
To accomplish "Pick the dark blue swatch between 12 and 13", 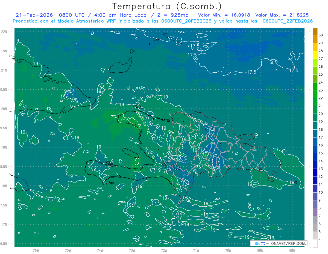I will [315, 173].
